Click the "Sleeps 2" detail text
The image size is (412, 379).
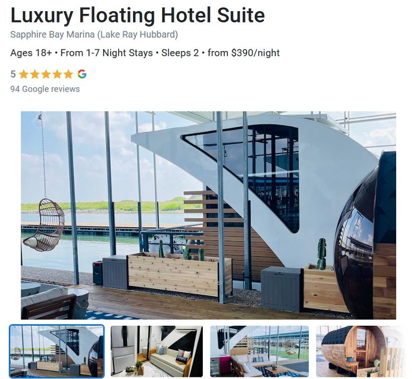tap(180, 53)
